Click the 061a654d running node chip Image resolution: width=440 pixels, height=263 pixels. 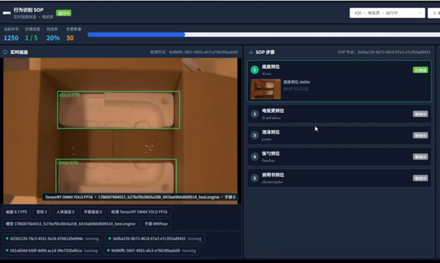[x=52, y=250]
